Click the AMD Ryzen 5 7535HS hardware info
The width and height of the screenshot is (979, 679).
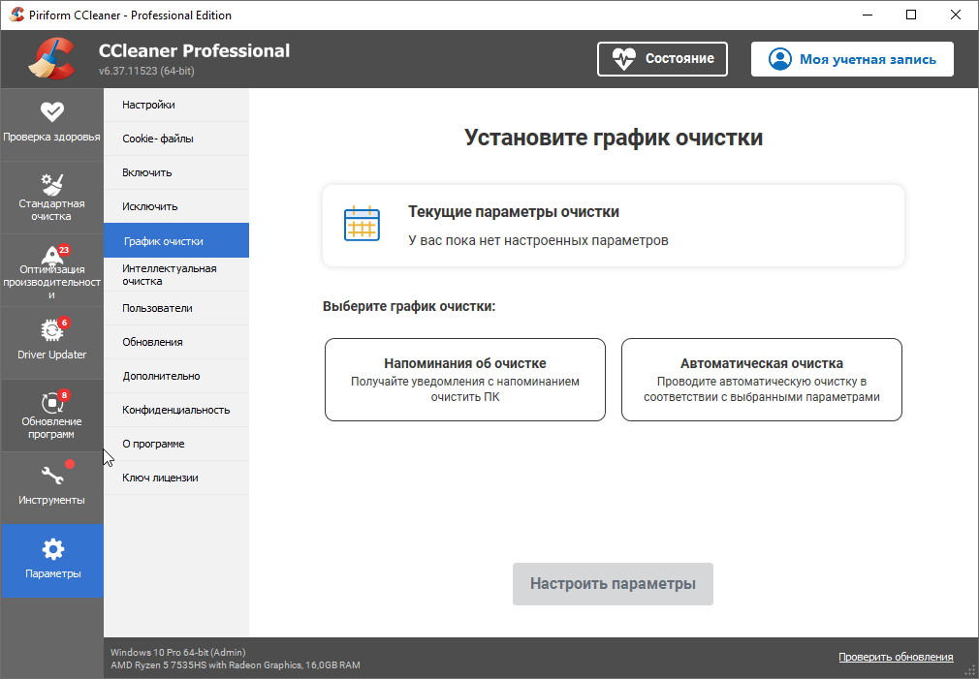(x=236, y=664)
